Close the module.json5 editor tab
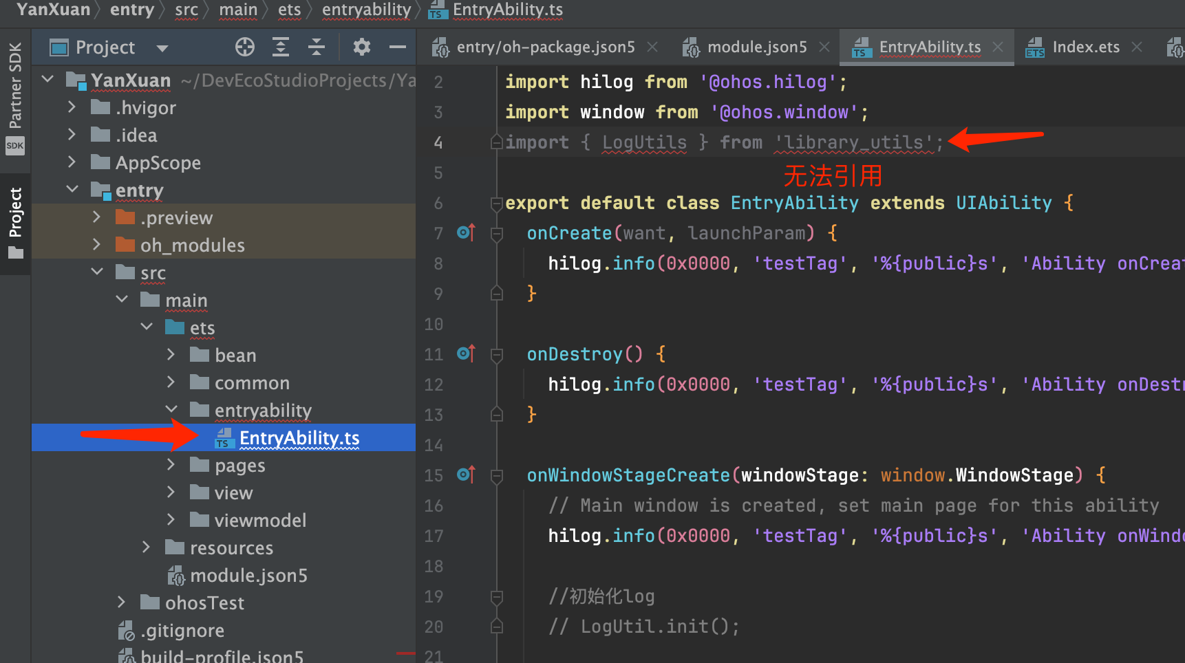The height and width of the screenshot is (663, 1185). (824, 47)
